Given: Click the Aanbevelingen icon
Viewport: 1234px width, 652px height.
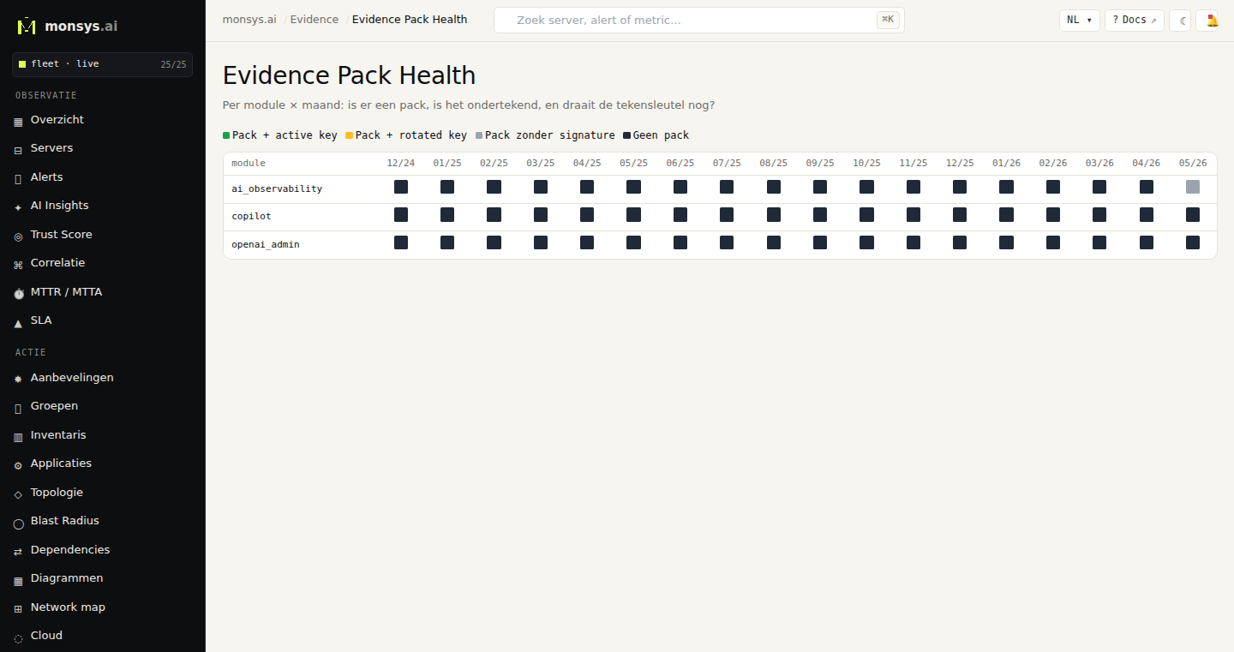Looking at the screenshot, I should coord(18,379).
